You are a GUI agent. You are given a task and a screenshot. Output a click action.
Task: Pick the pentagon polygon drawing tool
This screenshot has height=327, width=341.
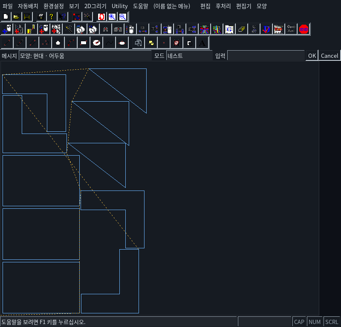click(58, 43)
